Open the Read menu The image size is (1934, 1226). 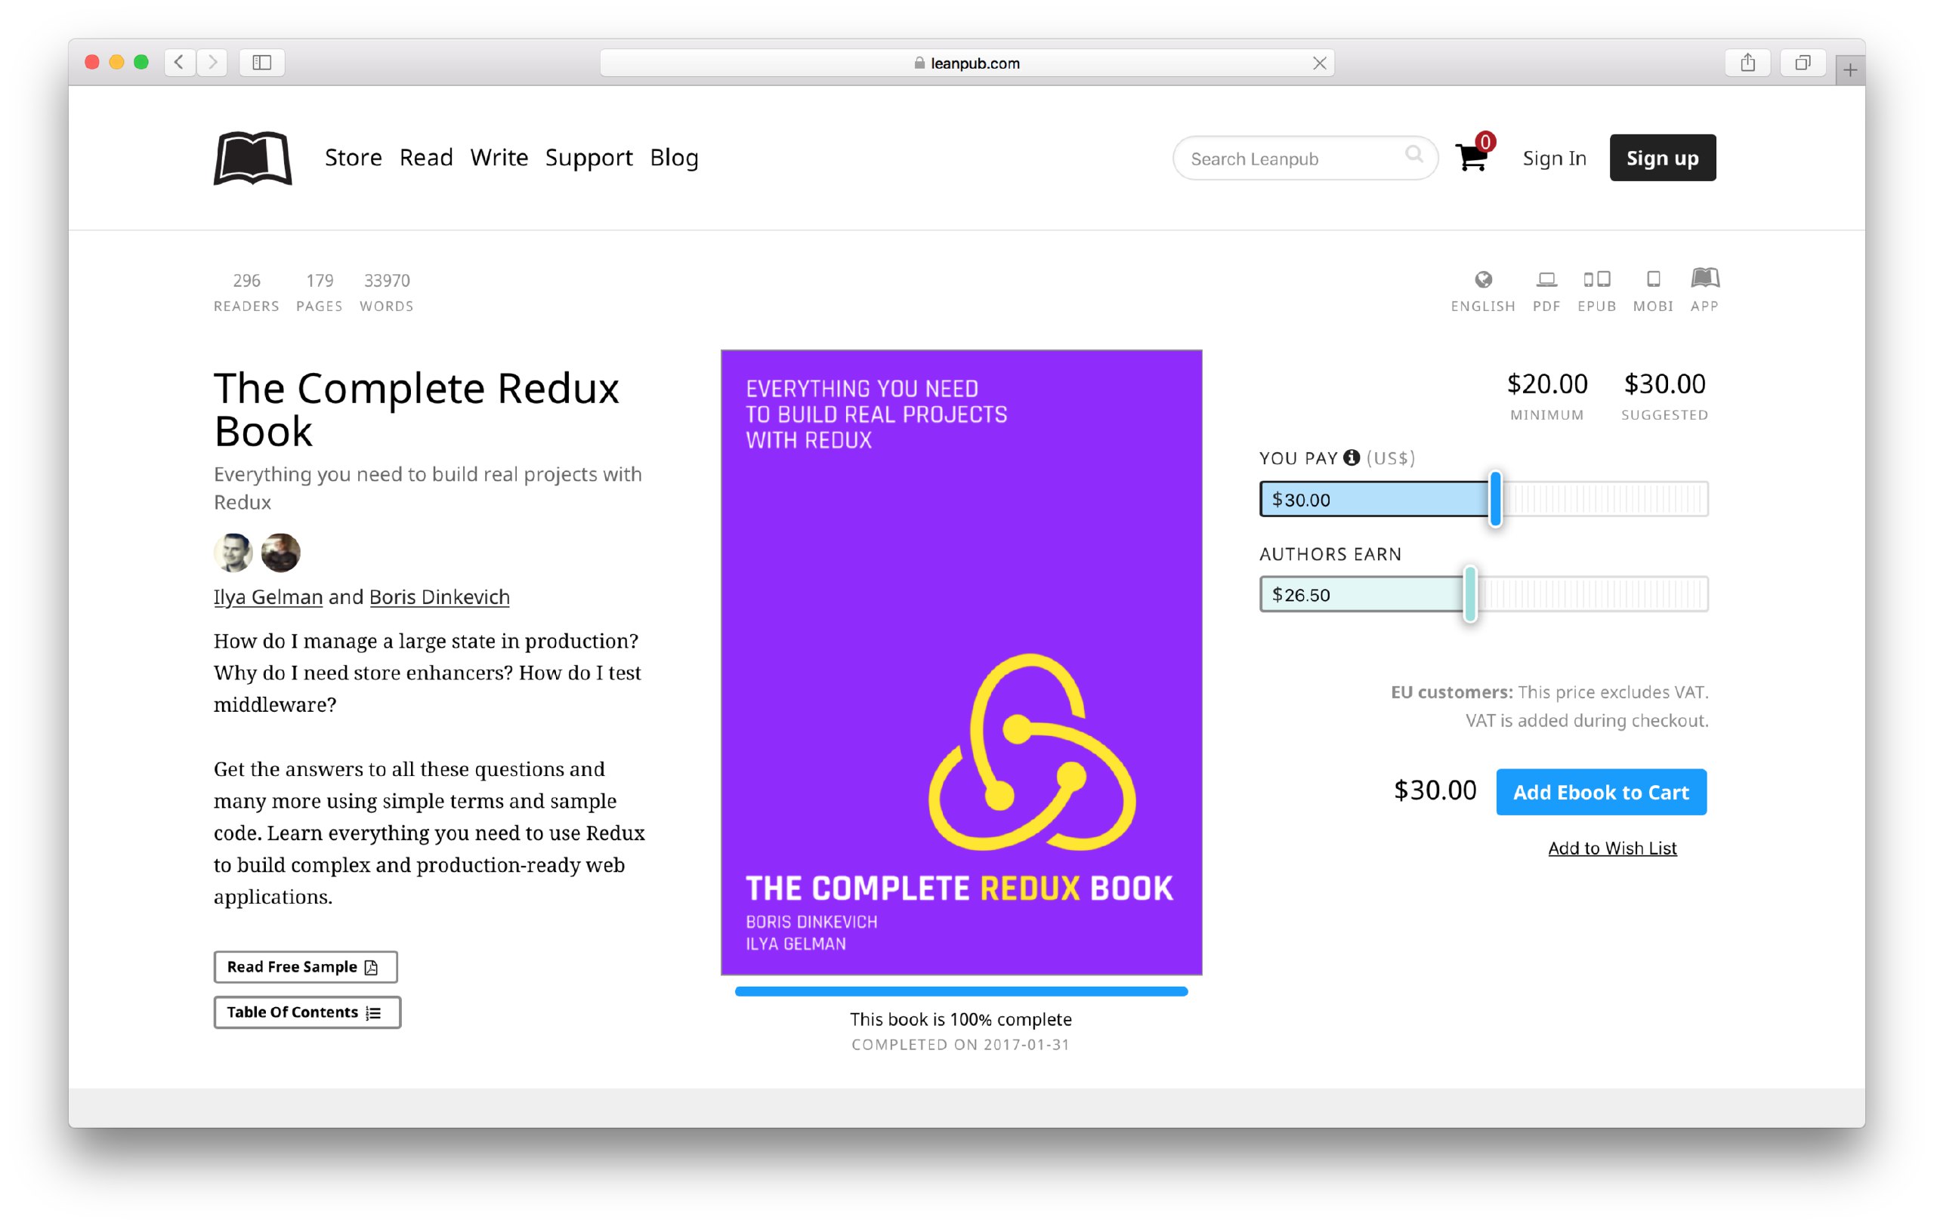[427, 157]
